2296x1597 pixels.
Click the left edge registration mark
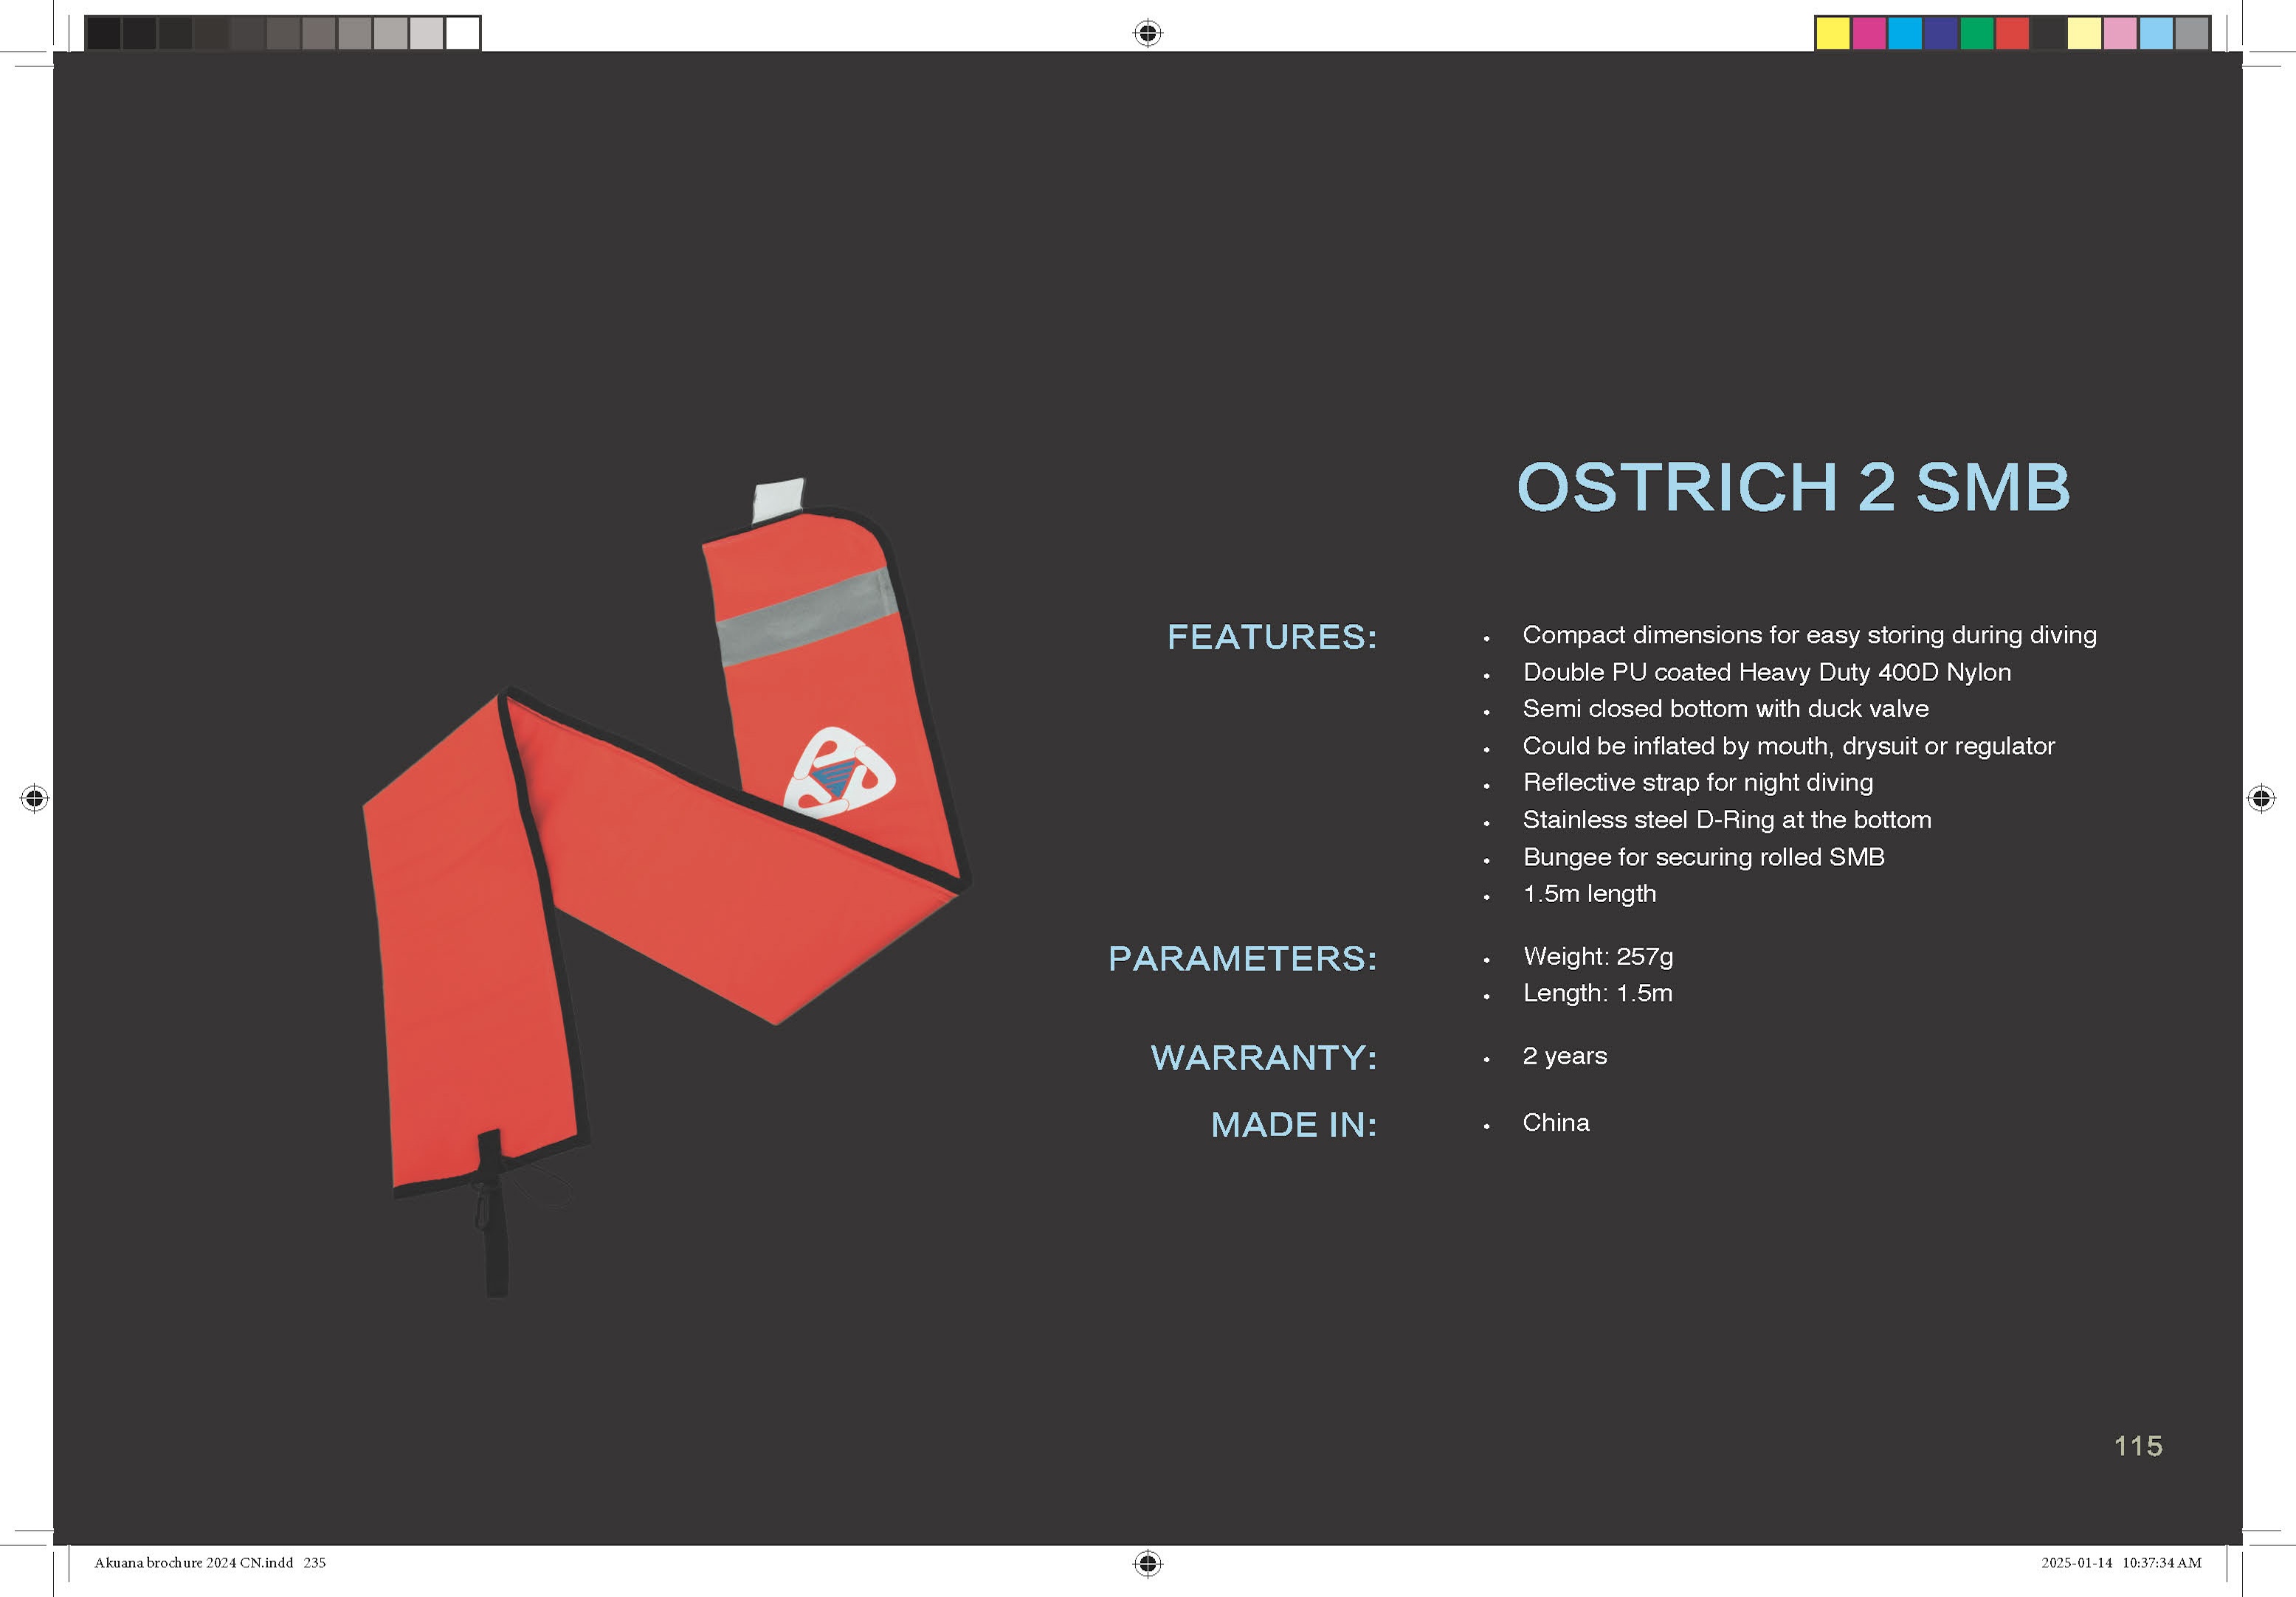point(34,797)
